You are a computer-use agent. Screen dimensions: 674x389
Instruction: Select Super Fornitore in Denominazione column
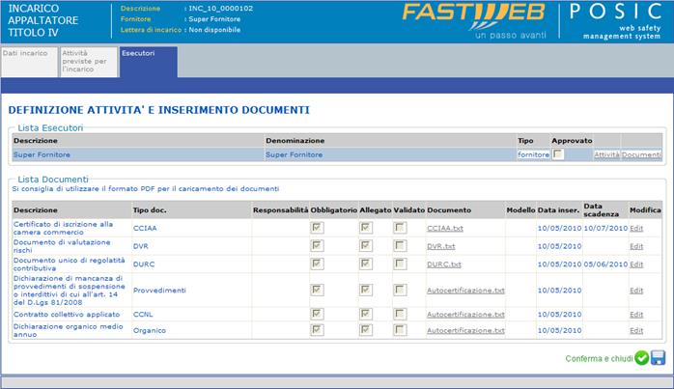294,154
